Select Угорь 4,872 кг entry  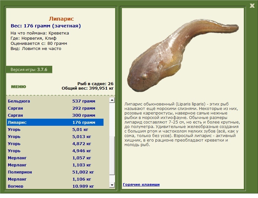tap(55, 144)
